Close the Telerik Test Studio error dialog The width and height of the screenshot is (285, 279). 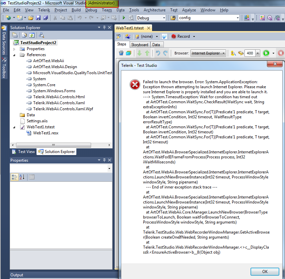pyautogui.click(x=275, y=64)
